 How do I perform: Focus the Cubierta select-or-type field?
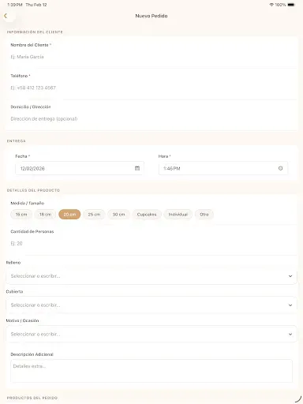click(151, 305)
